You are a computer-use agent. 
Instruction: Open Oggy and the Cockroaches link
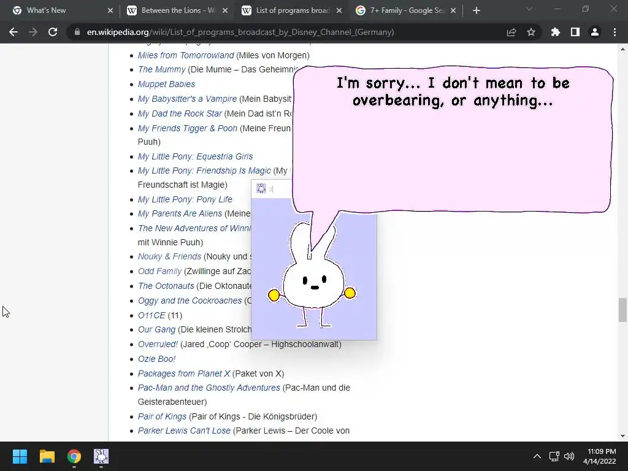tap(190, 301)
